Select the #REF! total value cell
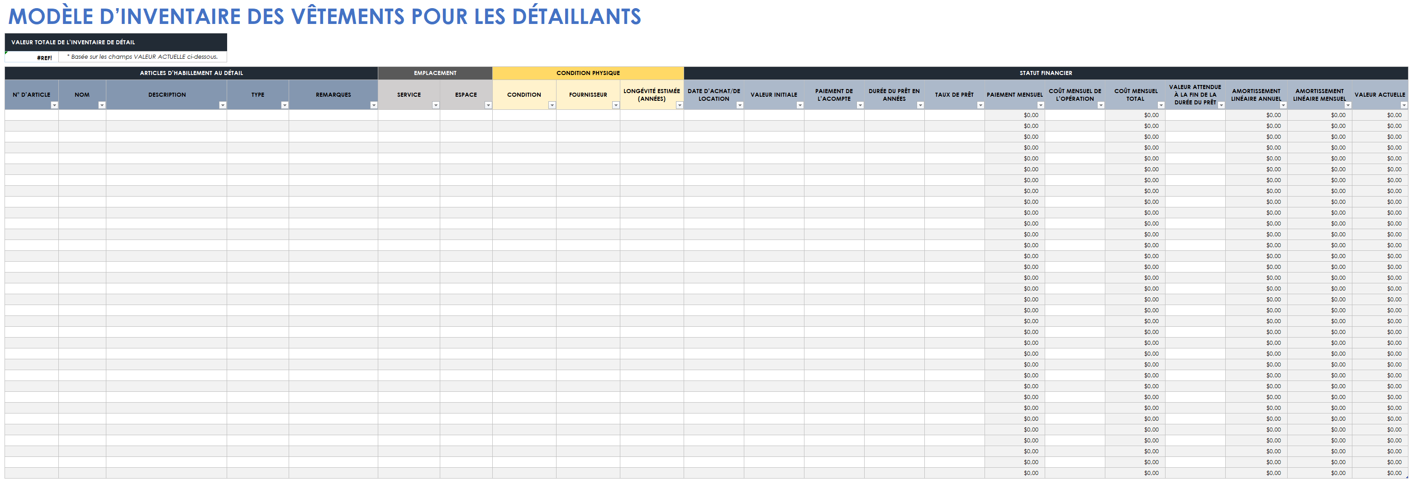The width and height of the screenshot is (1413, 484). click(32, 57)
